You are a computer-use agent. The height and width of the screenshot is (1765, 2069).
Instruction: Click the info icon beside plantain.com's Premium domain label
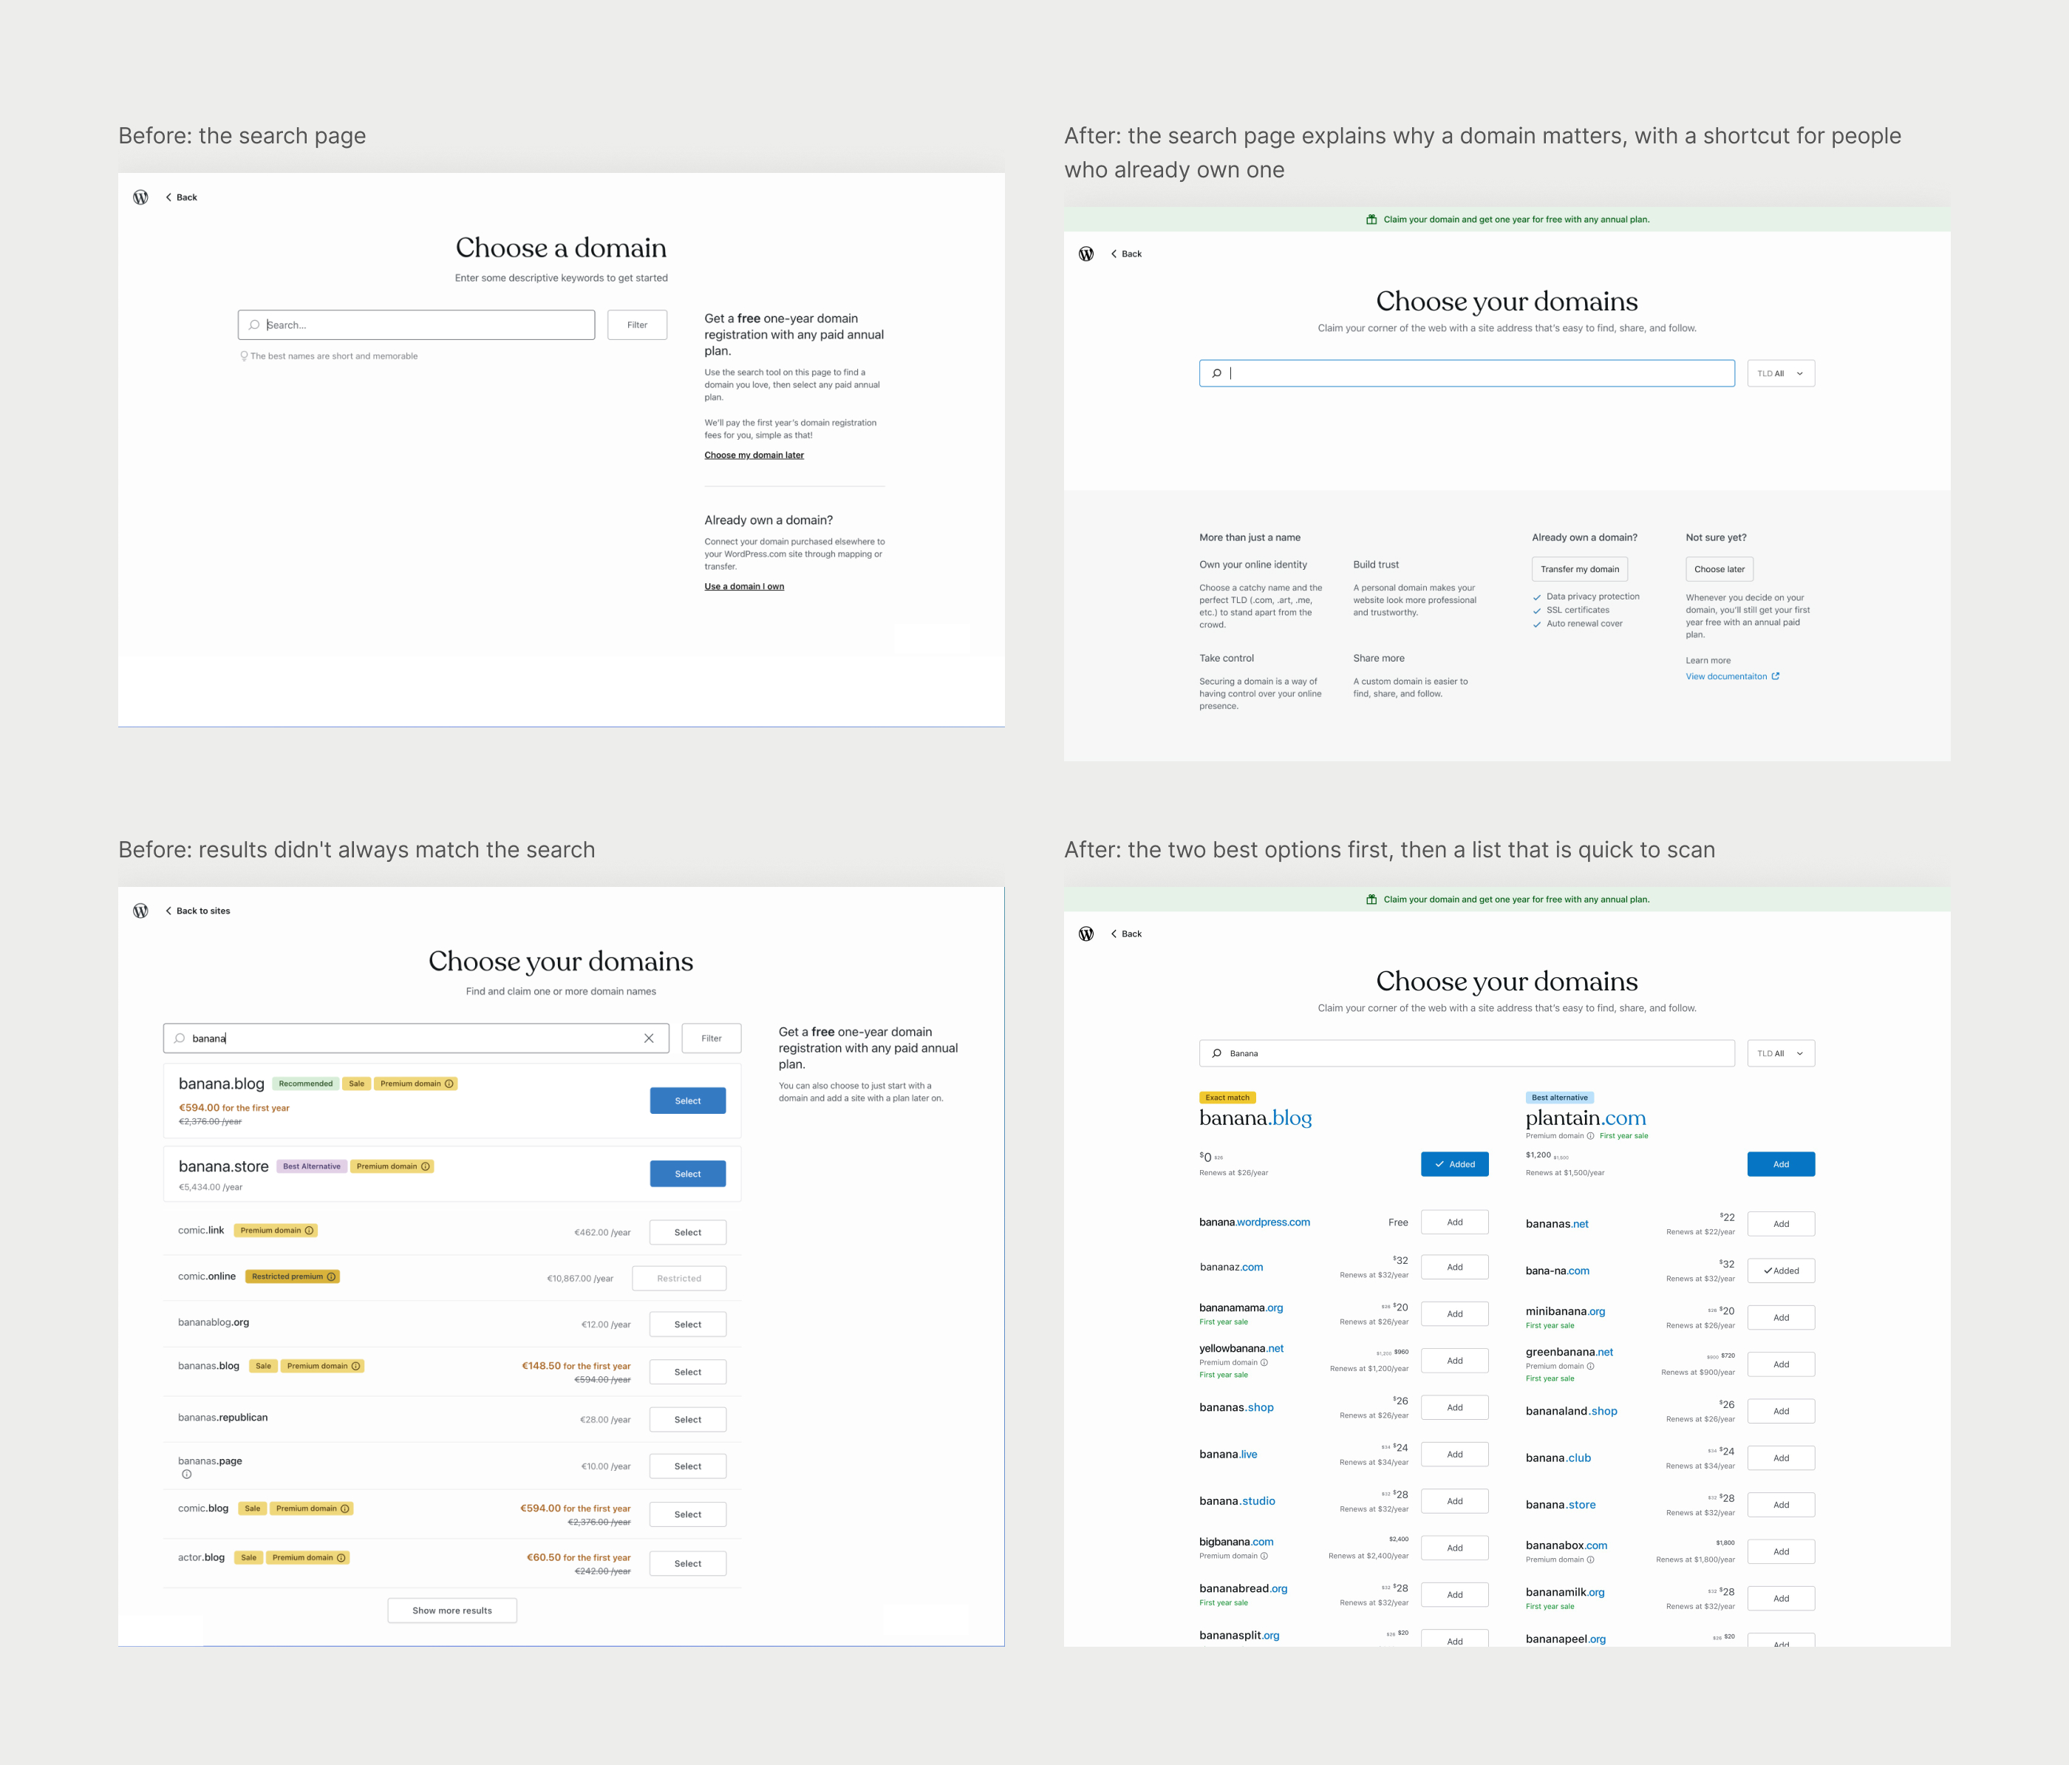1591,1136
